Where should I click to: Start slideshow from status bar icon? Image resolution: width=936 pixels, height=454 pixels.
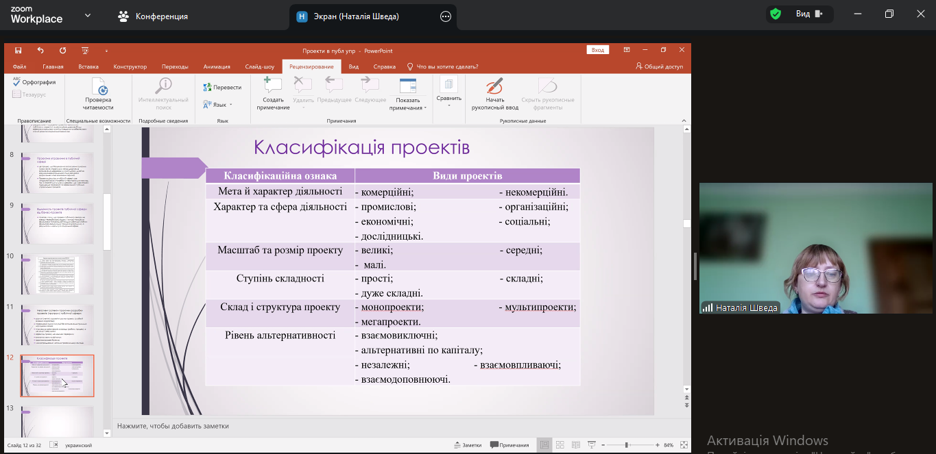pos(592,445)
